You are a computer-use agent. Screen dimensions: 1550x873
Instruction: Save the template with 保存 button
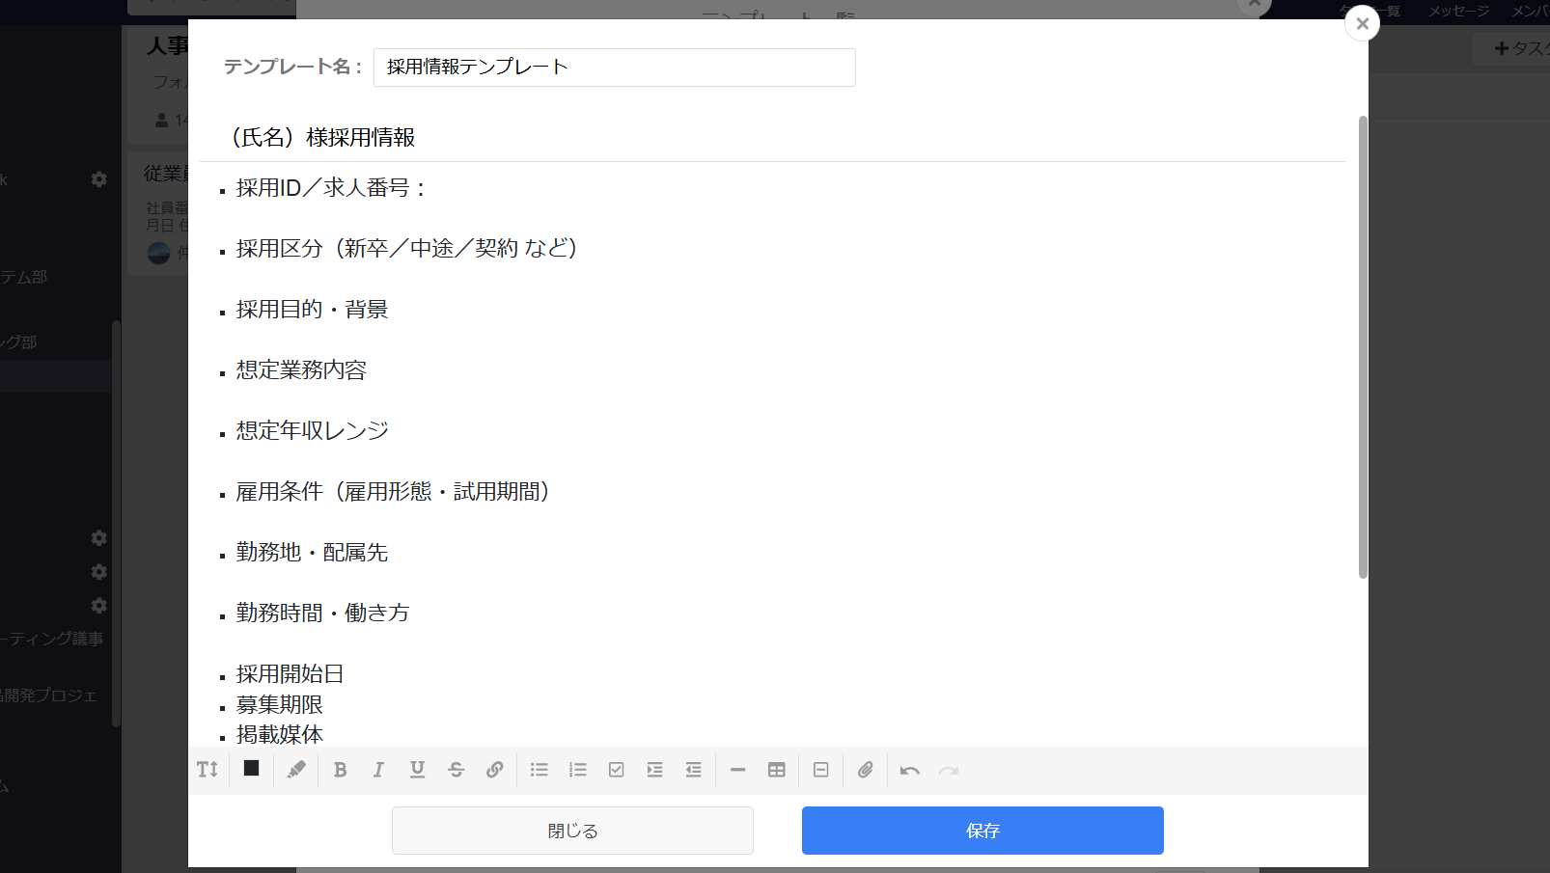[982, 830]
